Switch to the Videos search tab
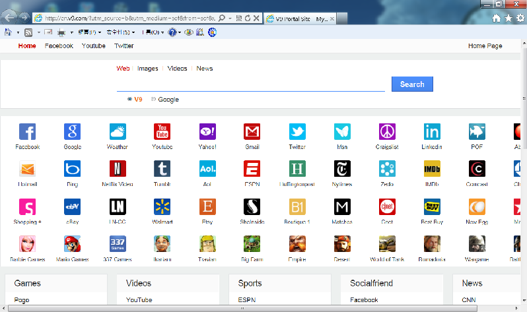Image resolution: width=527 pixels, height=312 pixels. 177,69
